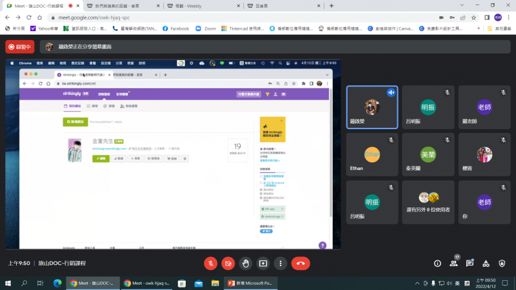Viewport: 516px width, 290px height.
Task: Turn on the camera in Meet
Action: 228,264
